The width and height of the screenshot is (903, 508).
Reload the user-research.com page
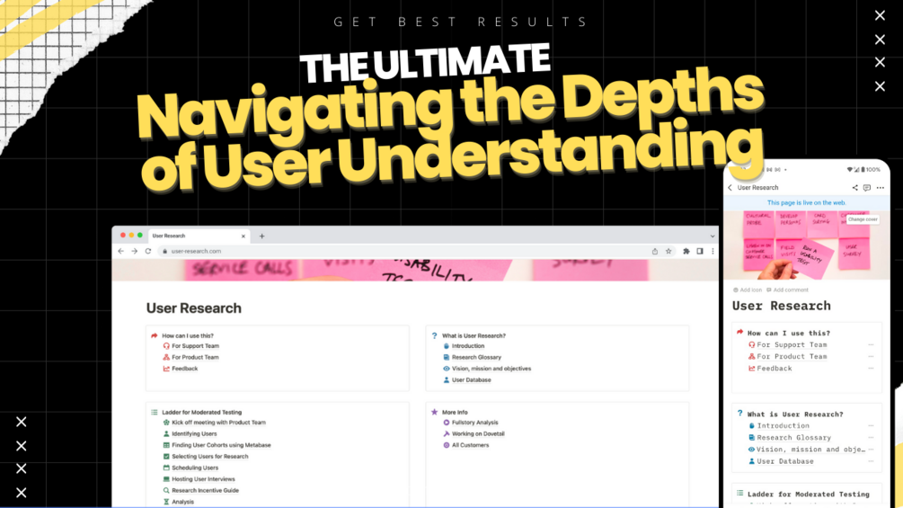[148, 251]
